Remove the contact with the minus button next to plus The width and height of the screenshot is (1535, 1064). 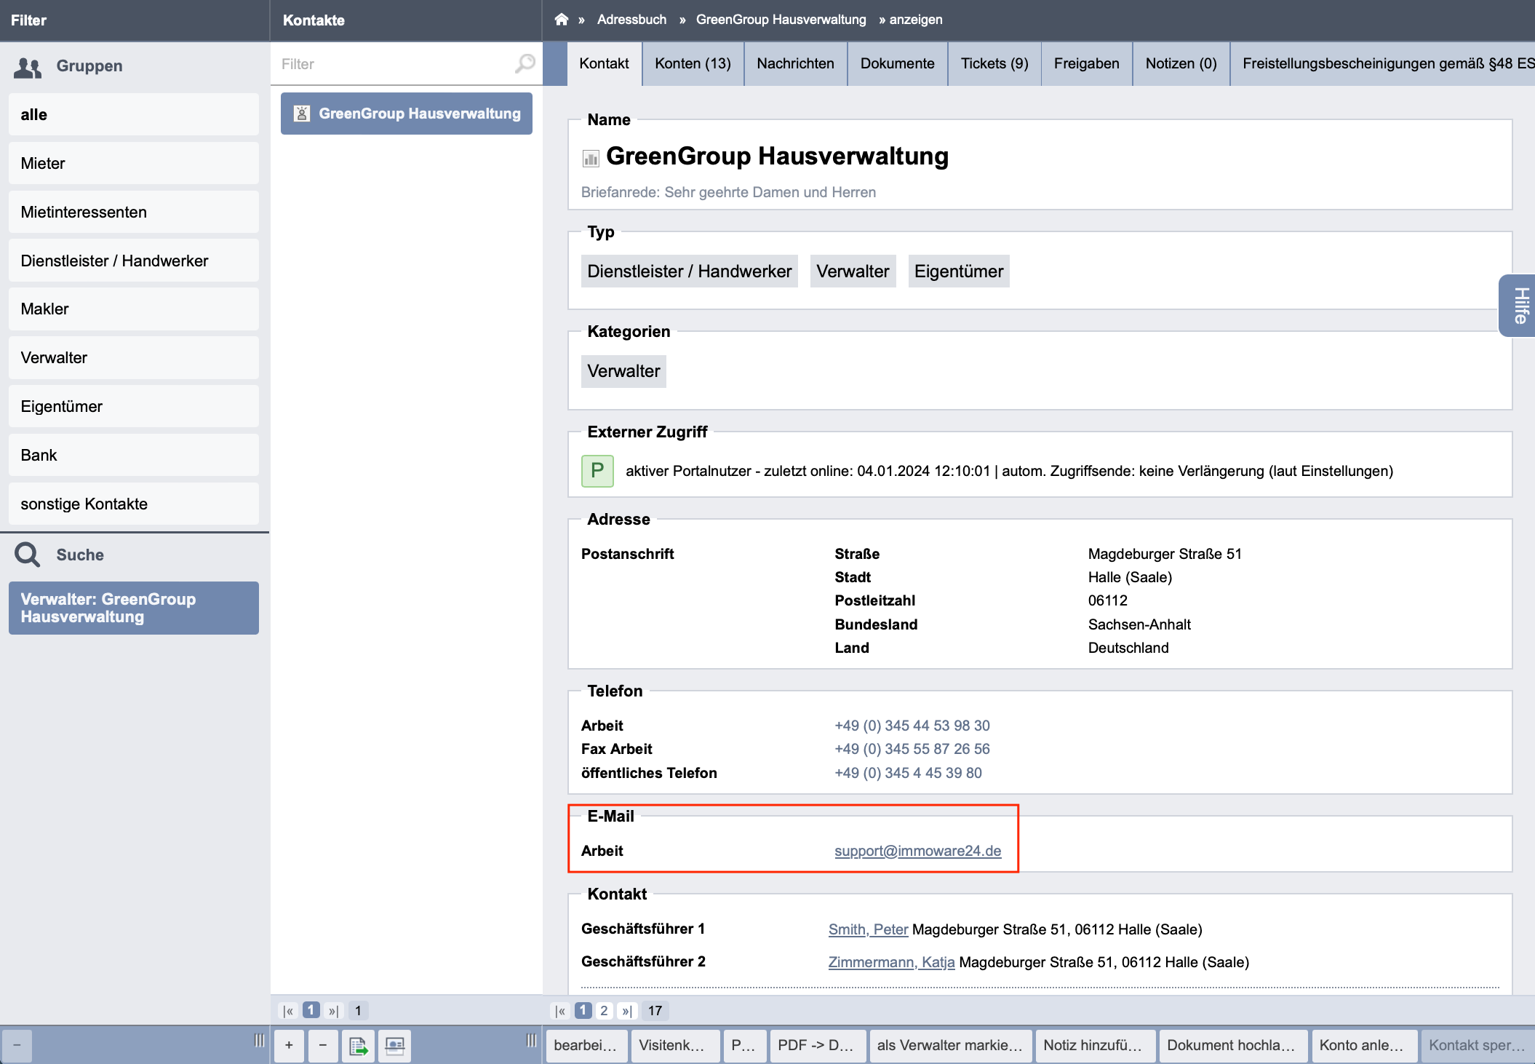[x=323, y=1045]
